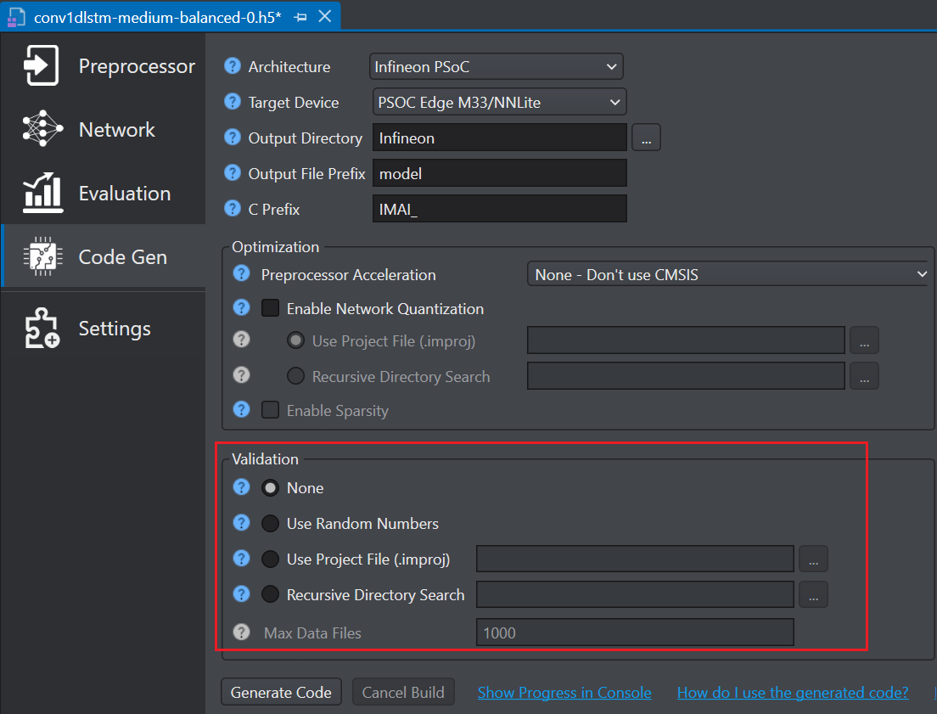Open How do I use the generated code link
Viewport: 937px width, 714px height.
(x=793, y=693)
